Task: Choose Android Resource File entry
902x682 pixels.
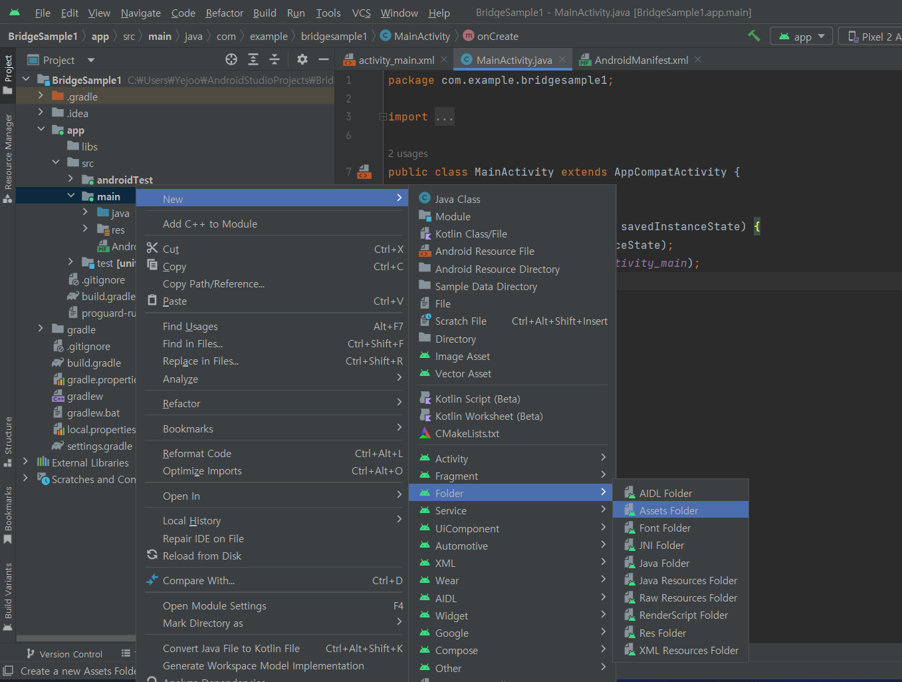Action: click(510, 251)
